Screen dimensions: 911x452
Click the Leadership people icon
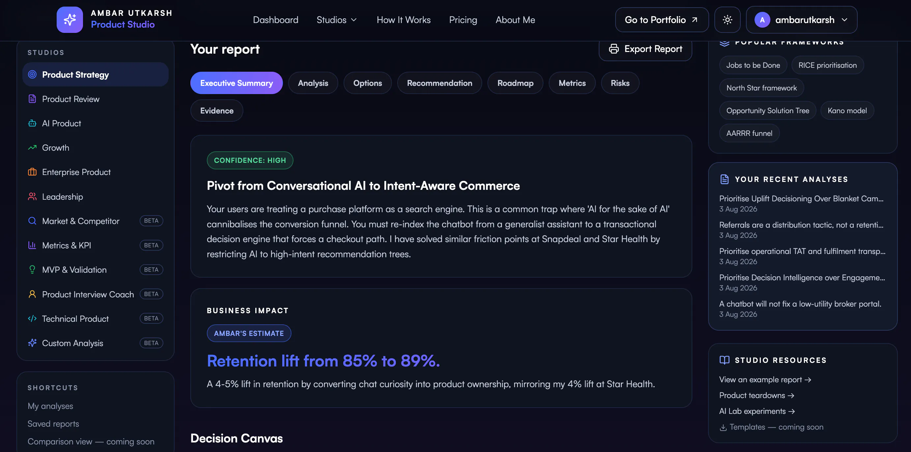32,196
